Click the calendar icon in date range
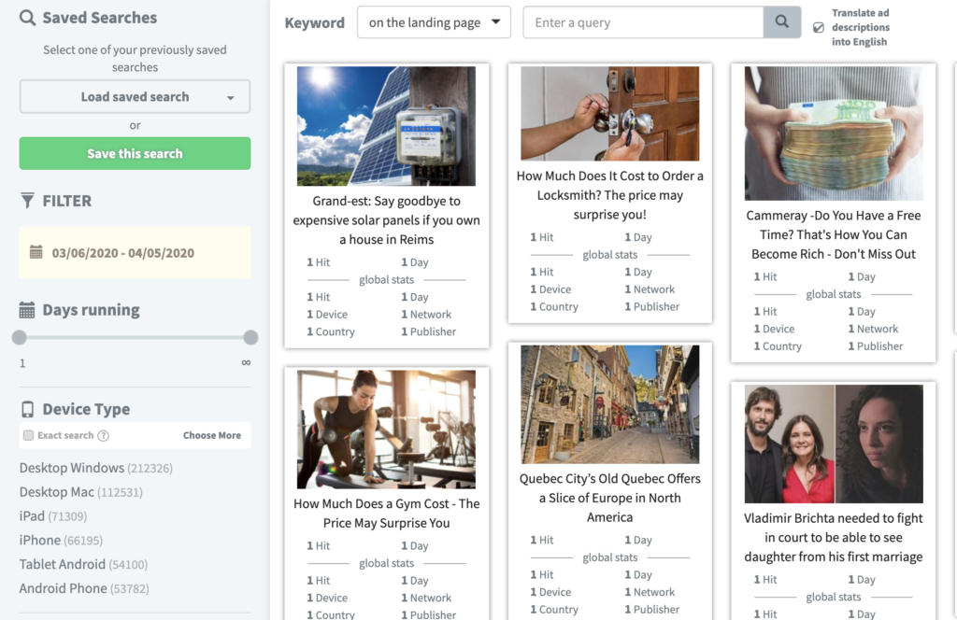The width and height of the screenshot is (957, 620). click(x=36, y=253)
